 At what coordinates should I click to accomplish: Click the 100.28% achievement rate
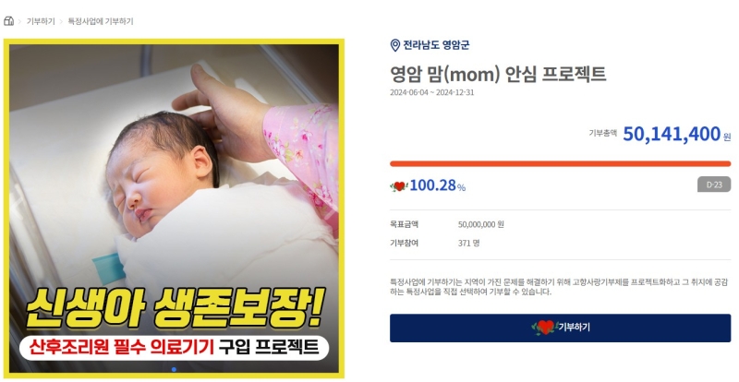(x=437, y=185)
